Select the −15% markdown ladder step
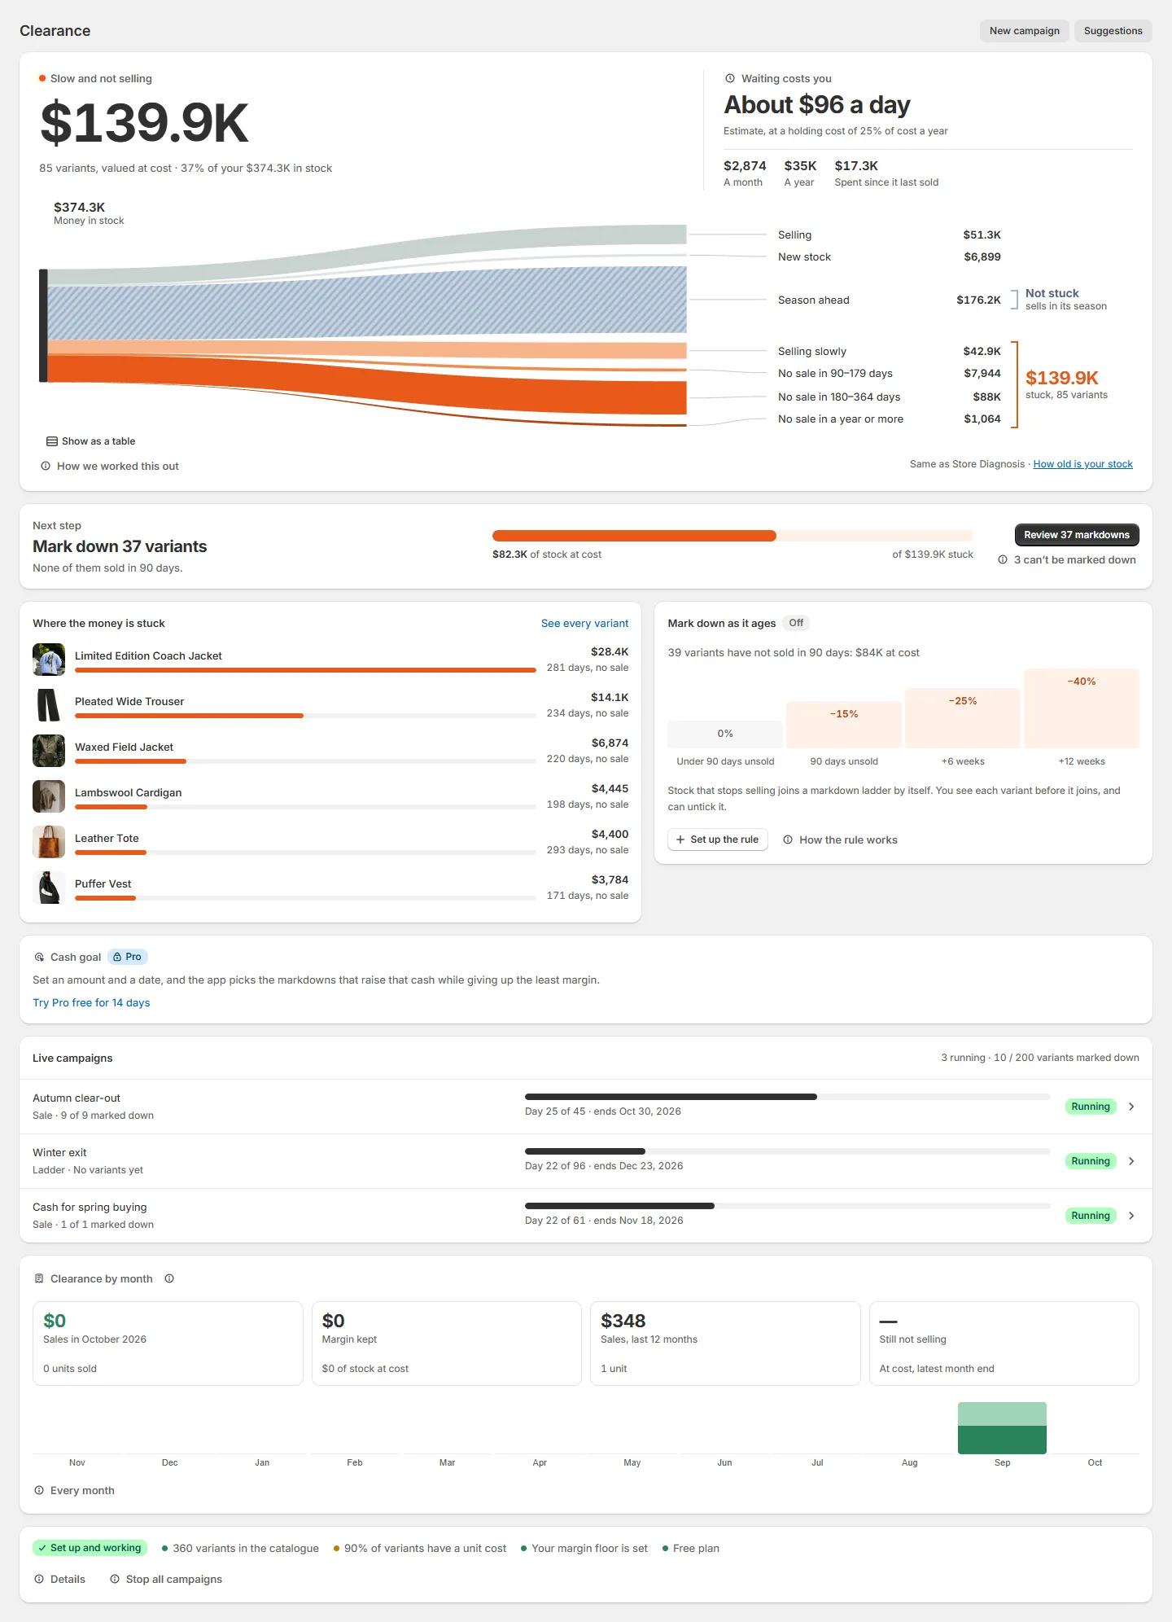 pos(844,725)
